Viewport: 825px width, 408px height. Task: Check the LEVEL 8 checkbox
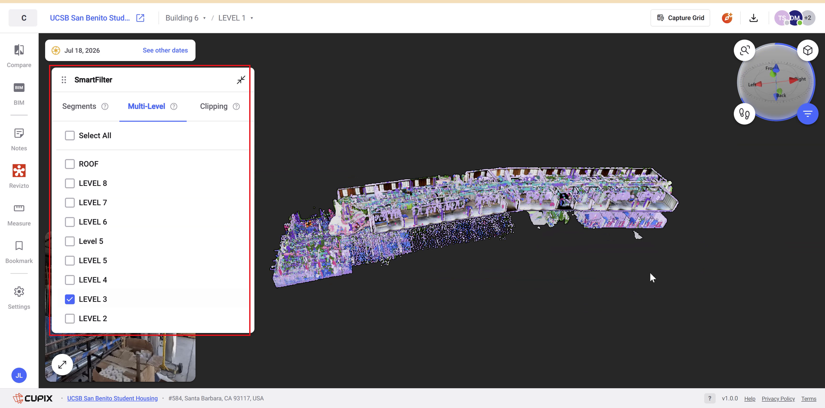70,183
